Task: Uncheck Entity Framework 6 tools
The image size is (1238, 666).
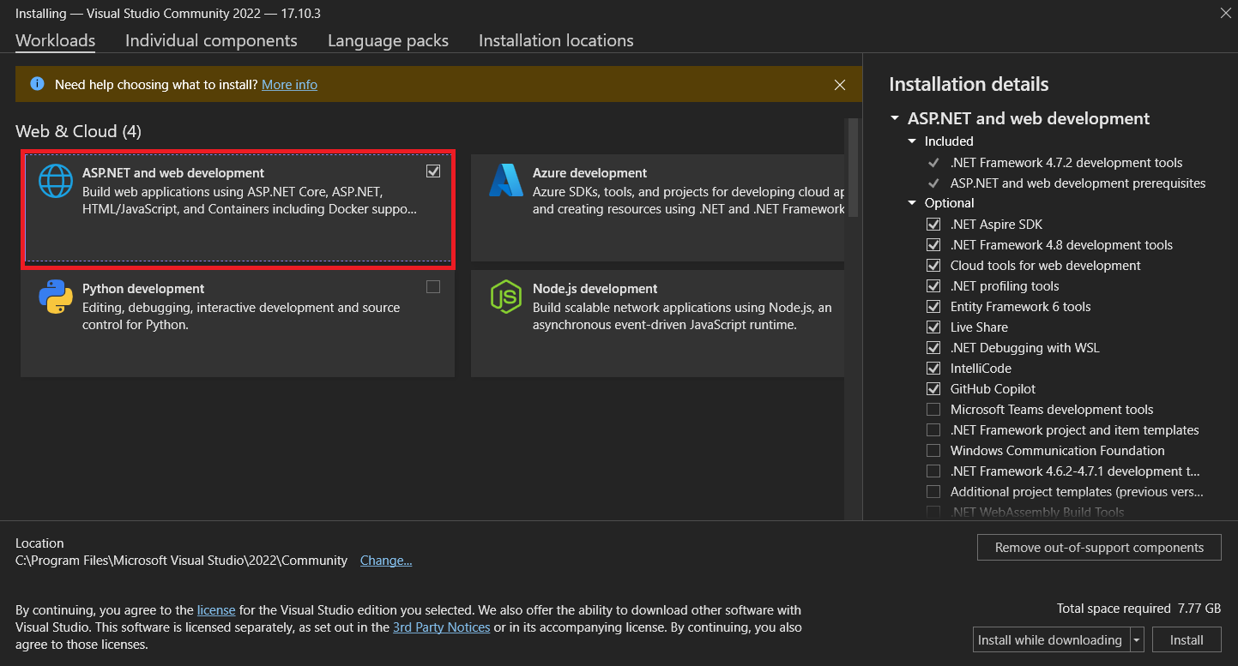Action: (933, 307)
